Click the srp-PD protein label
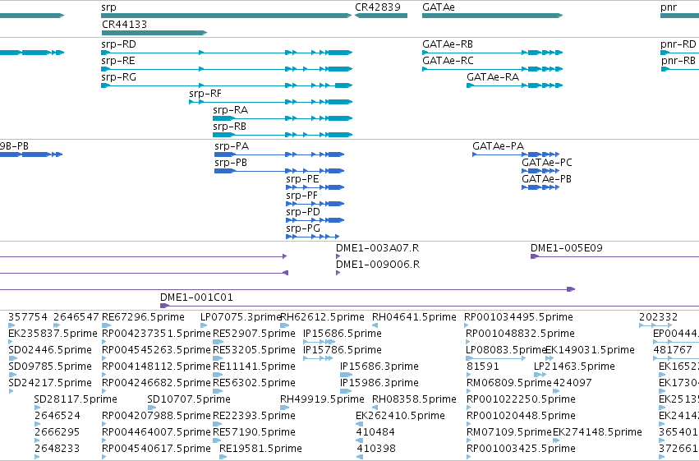Viewport: 699px width, 461px height. pyautogui.click(x=303, y=212)
